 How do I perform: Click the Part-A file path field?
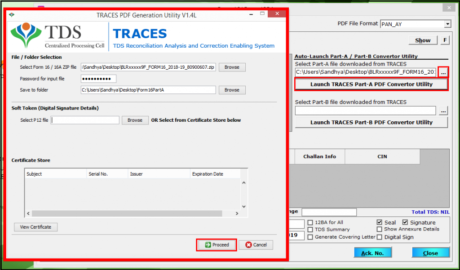point(366,72)
